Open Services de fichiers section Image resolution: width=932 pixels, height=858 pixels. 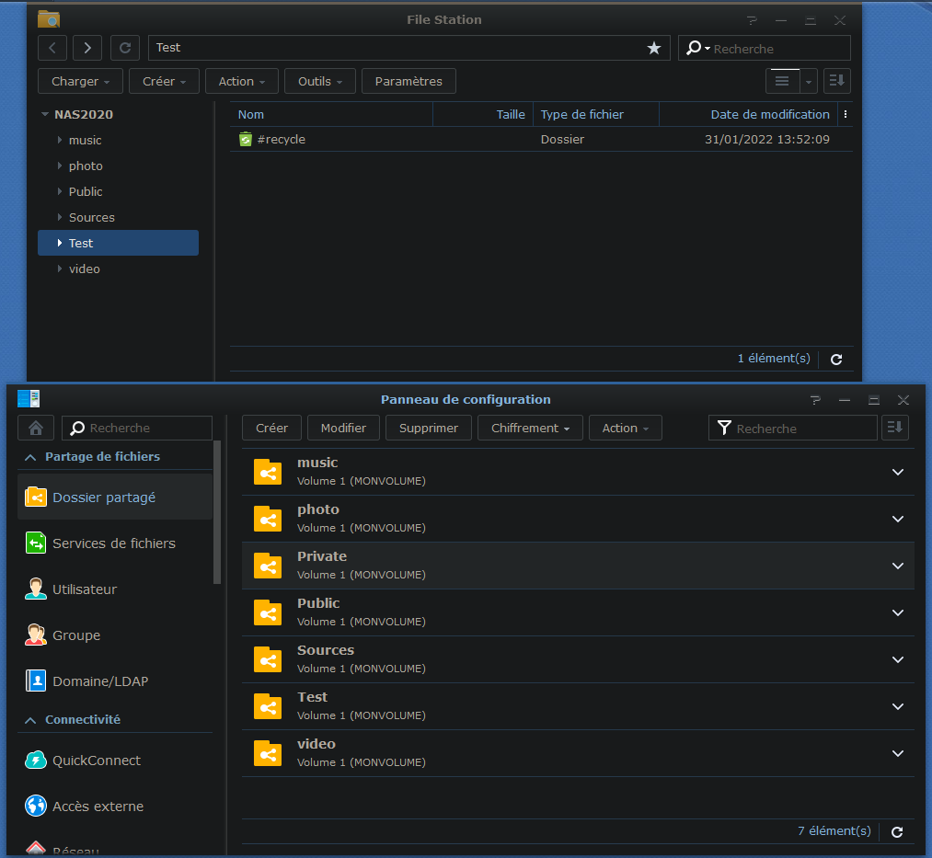pyautogui.click(x=113, y=543)
